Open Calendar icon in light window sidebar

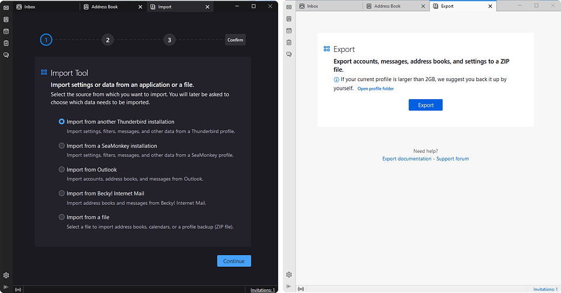(x=289, y=31)
